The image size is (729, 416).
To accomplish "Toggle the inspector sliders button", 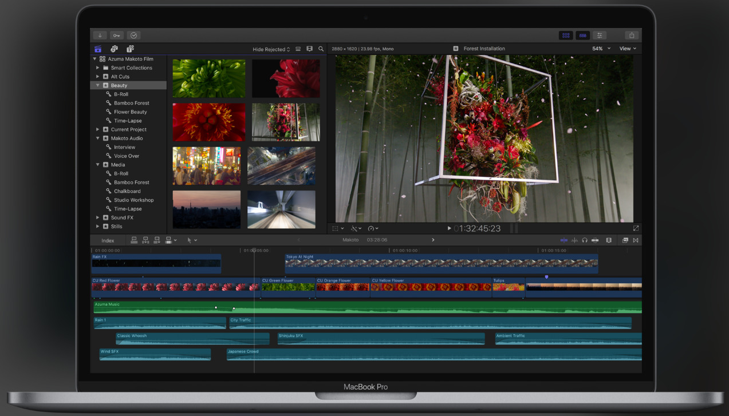I will point(600,35).
